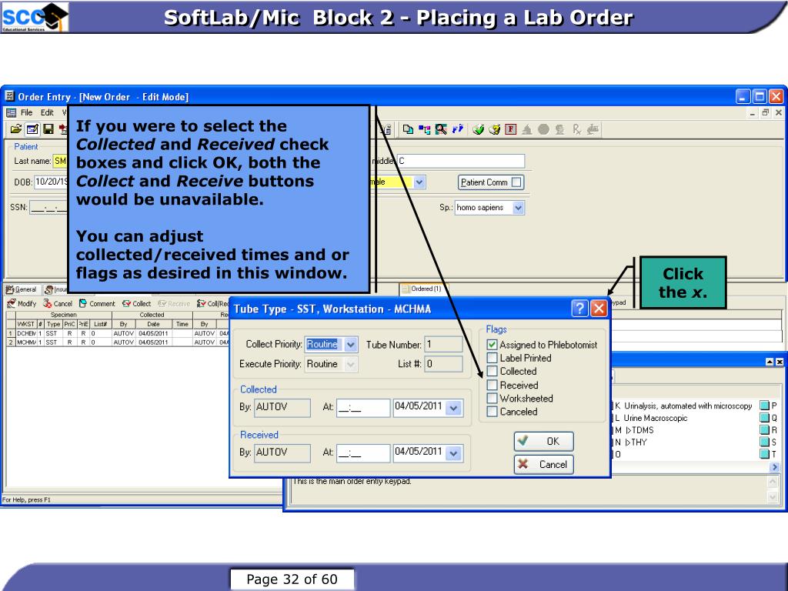Viewport: 788px width, 591px height.
Task: Click the magnifying glass search icon
Action: tap(441, 129)
